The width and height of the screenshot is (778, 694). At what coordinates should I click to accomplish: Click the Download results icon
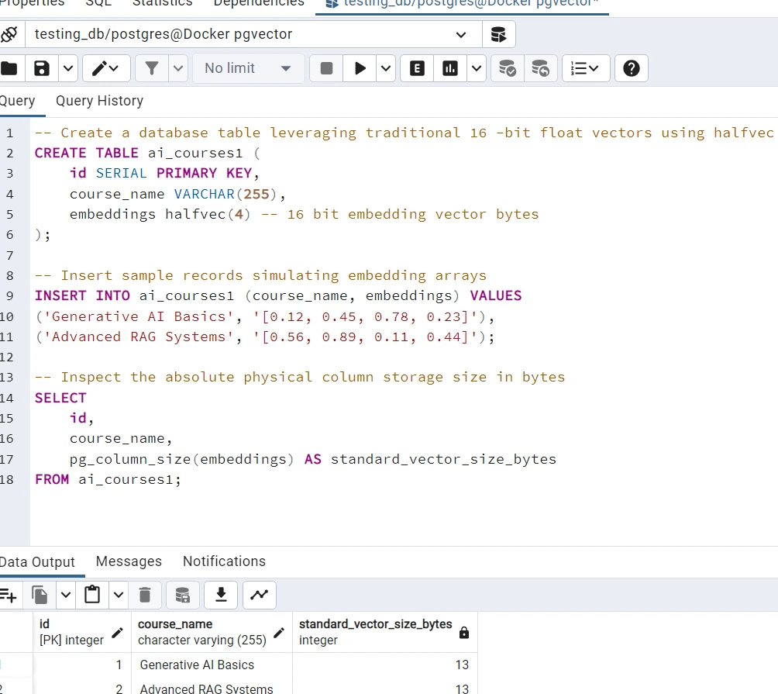(x=221, y=595)
